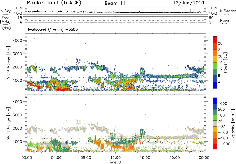Viewport: 236px width, 164px height.
Task: Click the '60' Nave axis tick
Action: coord(211,18)
